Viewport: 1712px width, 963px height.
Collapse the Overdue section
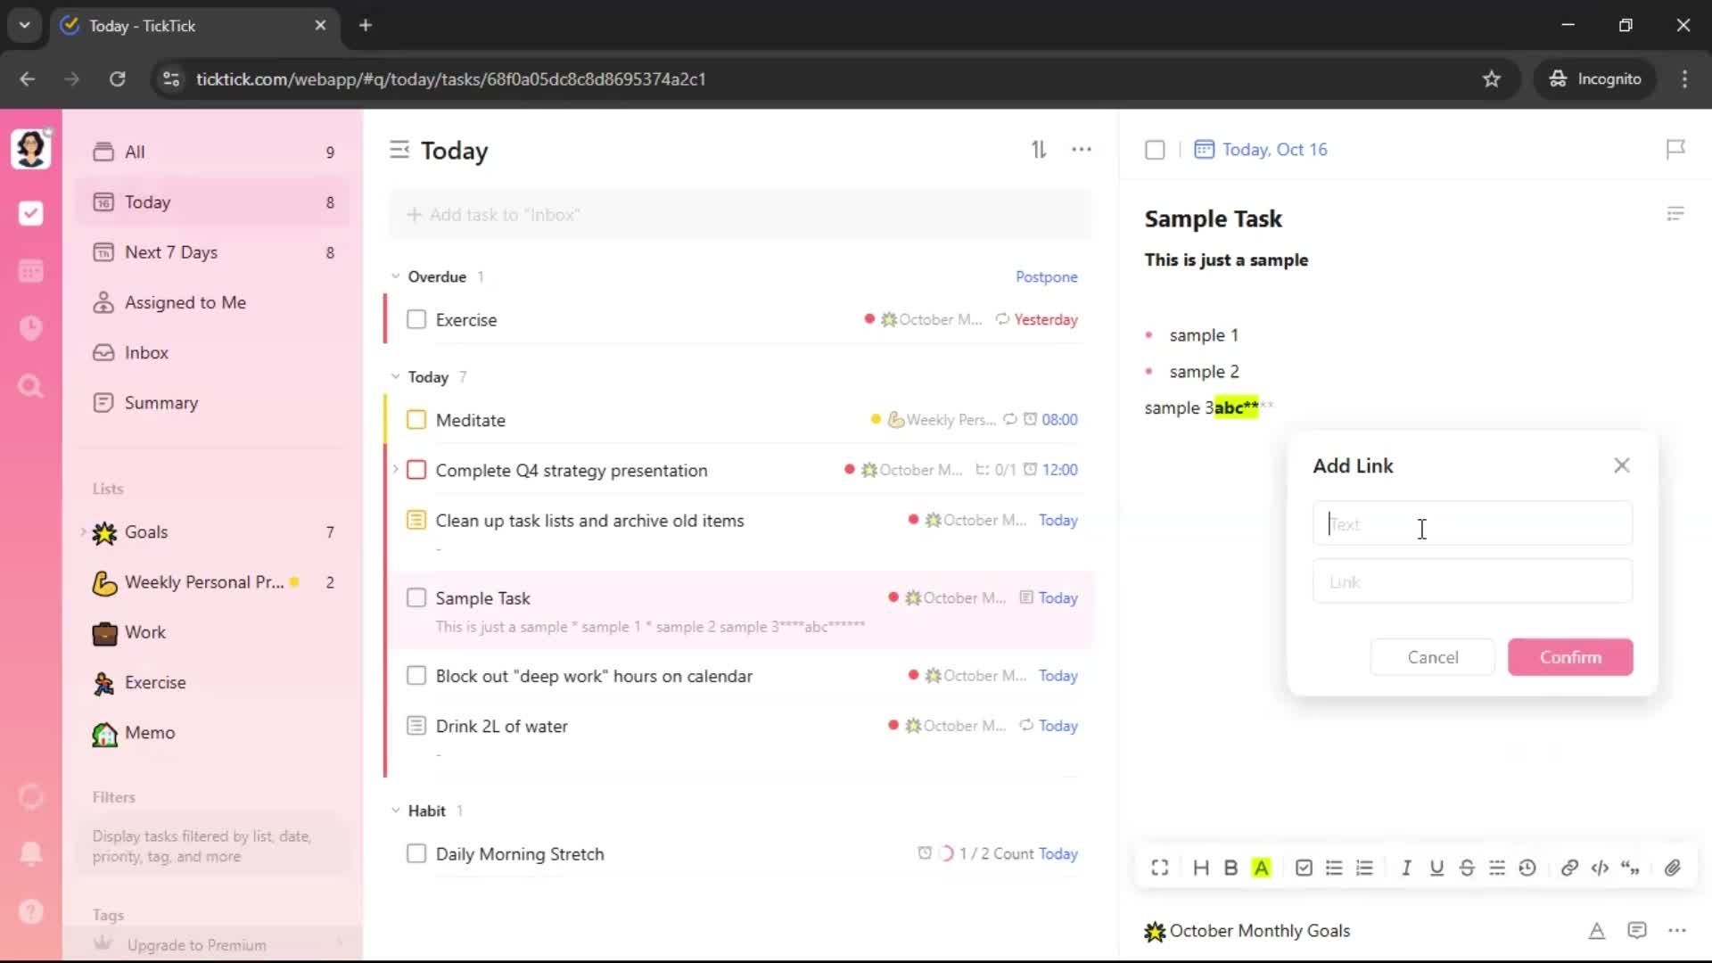point(396,276)
